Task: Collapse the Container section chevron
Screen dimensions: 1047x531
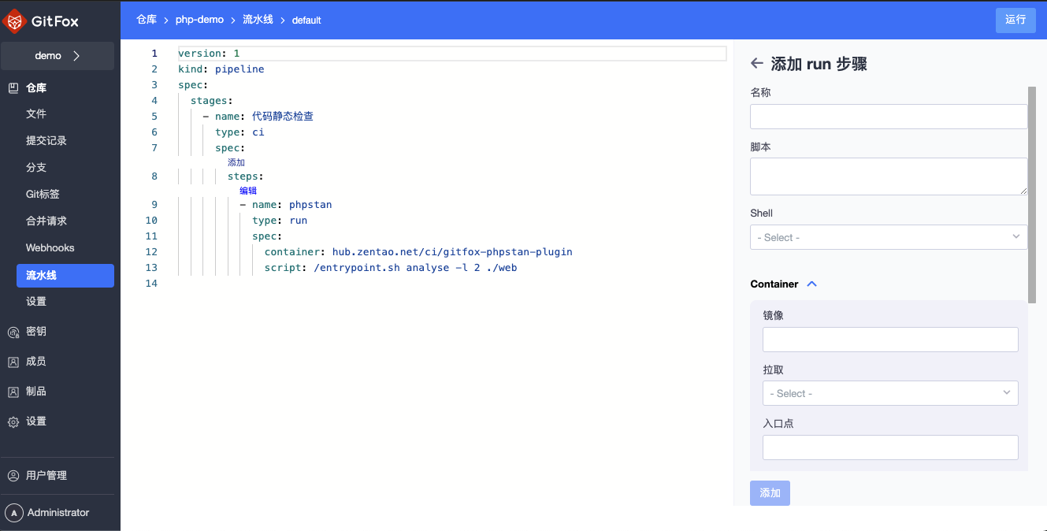Action: pos(812,284)
